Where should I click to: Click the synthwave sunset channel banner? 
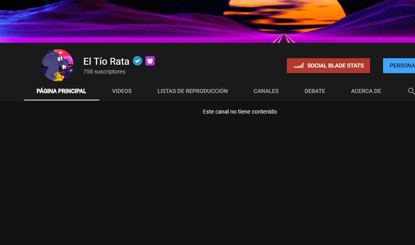click(207, 21)
